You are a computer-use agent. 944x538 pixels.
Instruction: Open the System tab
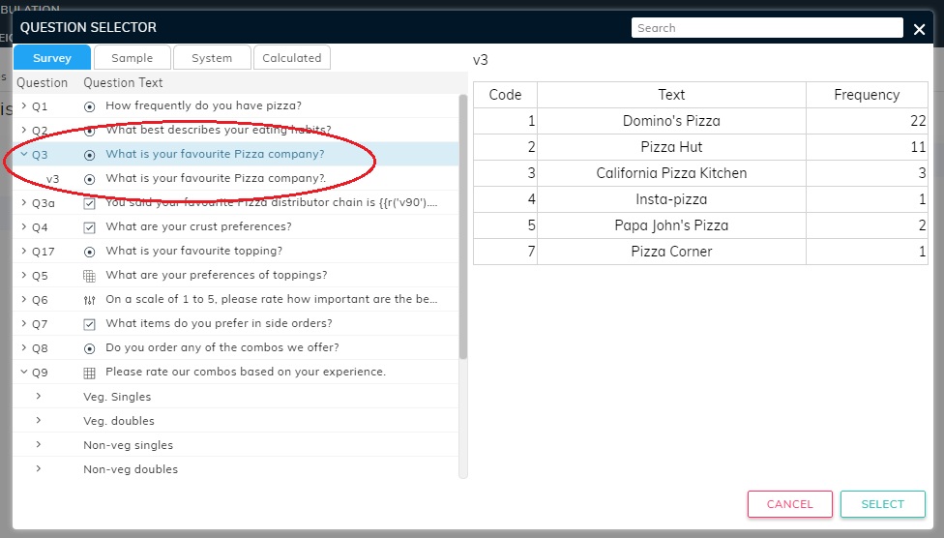[x=212, y=58]
